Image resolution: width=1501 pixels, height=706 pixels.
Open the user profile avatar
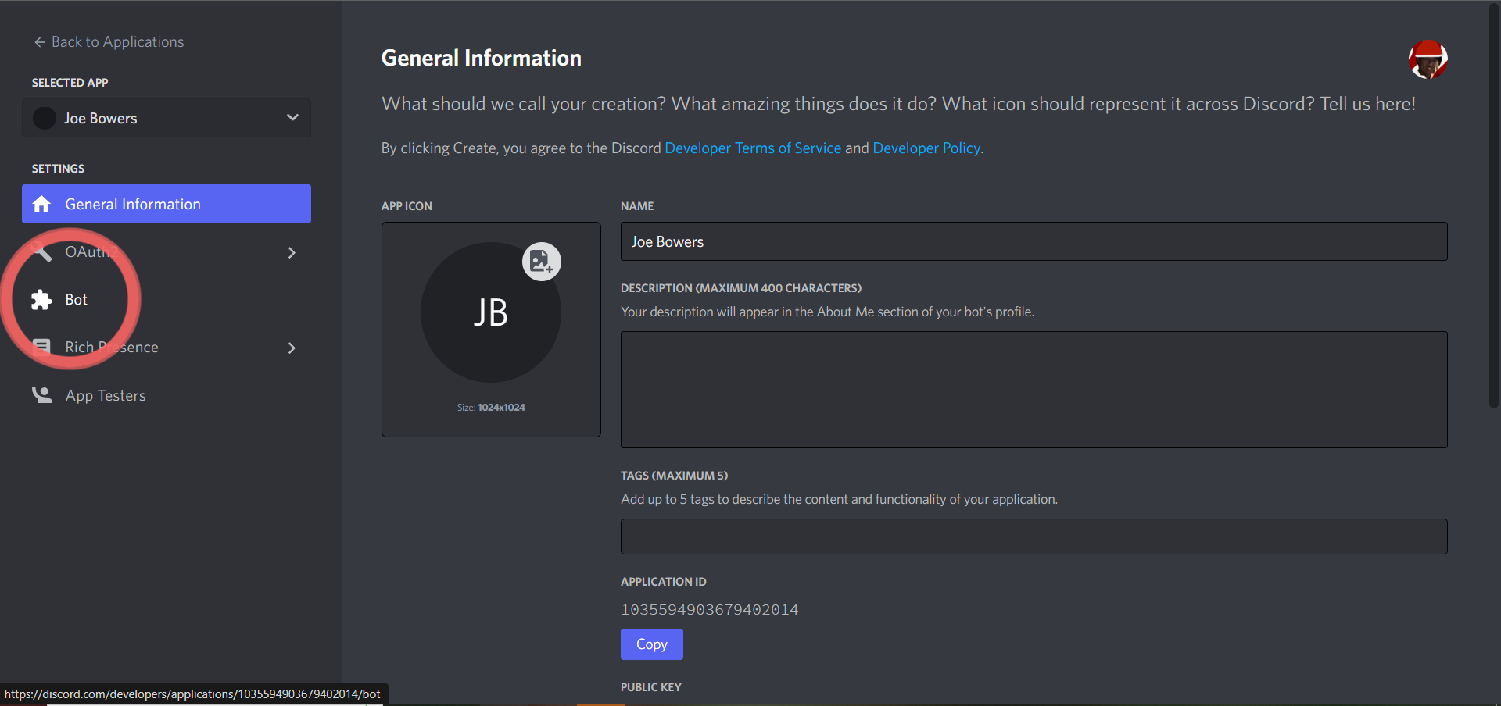tap(1428, 59)
